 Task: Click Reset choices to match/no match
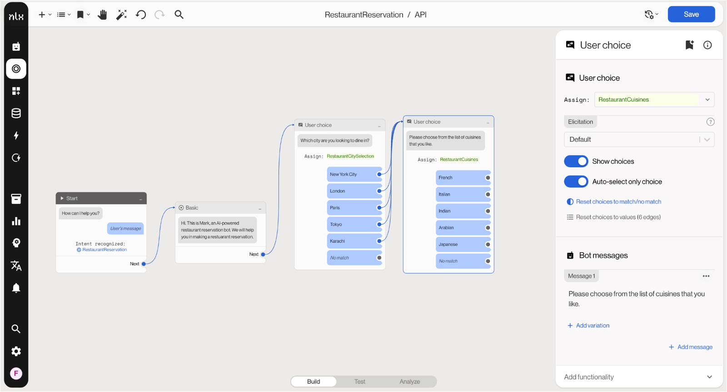618,201
